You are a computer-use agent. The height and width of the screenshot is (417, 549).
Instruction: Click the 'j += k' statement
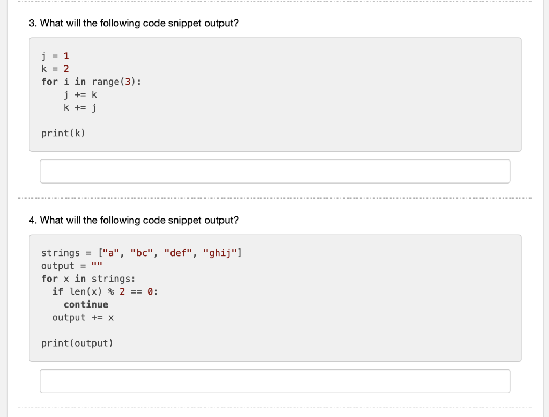[80, 94]
